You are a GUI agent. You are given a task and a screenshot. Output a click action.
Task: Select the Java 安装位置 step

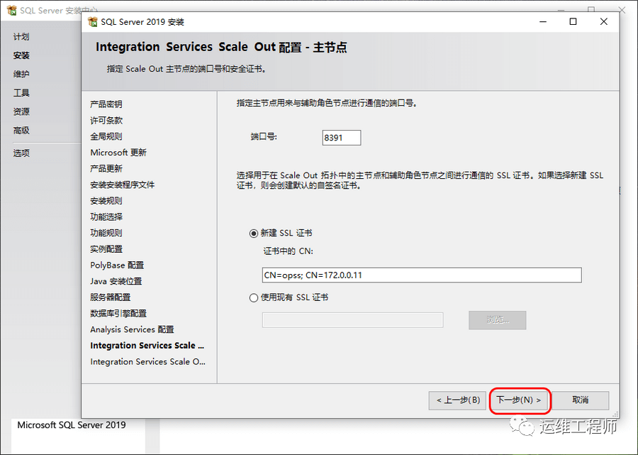click(x=116, y=282)
